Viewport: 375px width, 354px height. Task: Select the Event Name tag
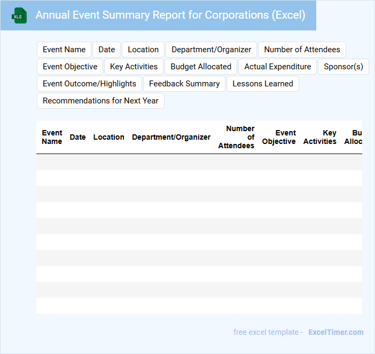pos(64,50)
